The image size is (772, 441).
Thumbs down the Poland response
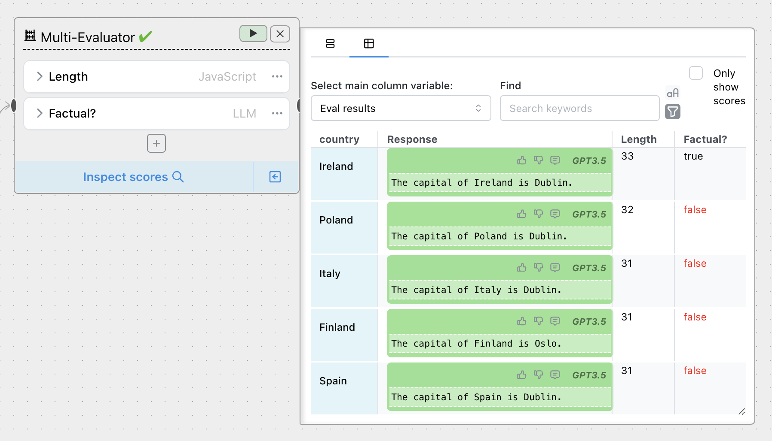click(538, 214)
